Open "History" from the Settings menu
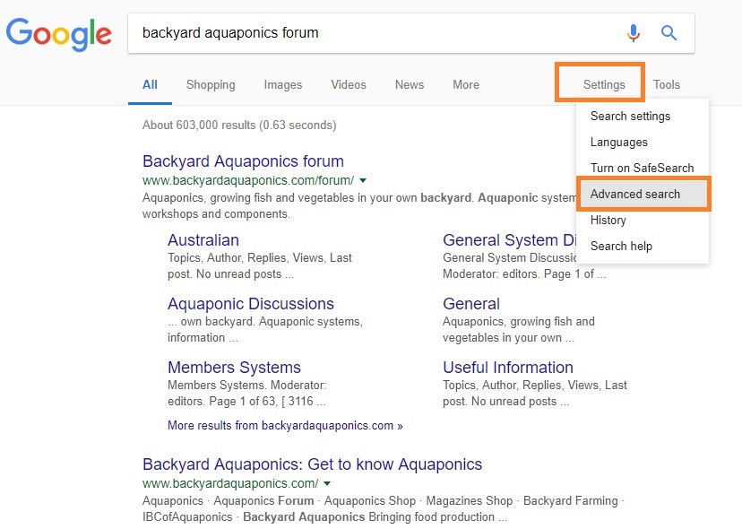The height and width of the screenshot is (529, 742). click(608, 220)
